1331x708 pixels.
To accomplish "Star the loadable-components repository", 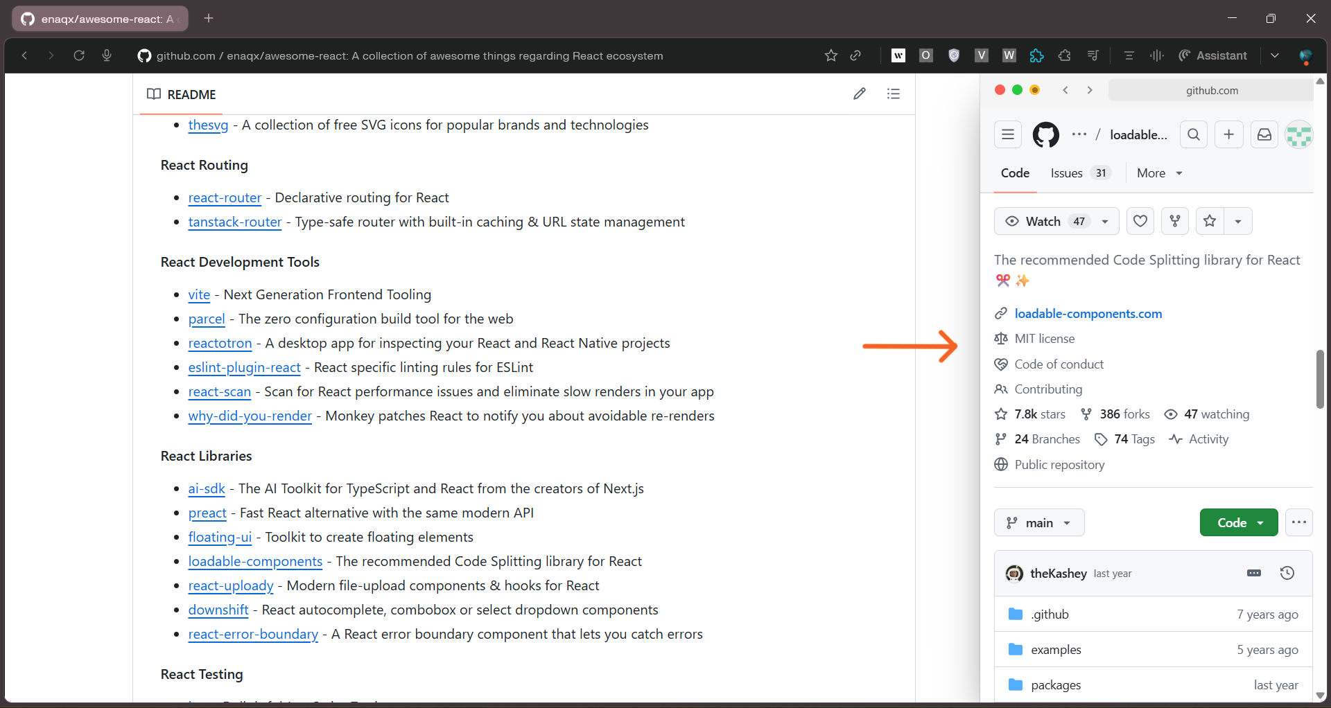I will pyautogui.click(x=1210, y=221).
